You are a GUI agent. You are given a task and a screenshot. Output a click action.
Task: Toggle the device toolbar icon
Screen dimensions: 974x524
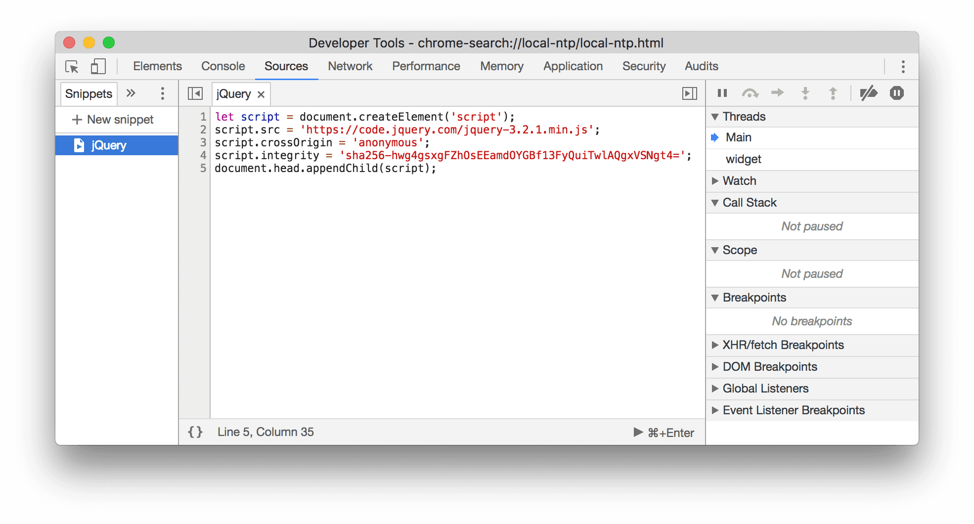coord(97,67)
